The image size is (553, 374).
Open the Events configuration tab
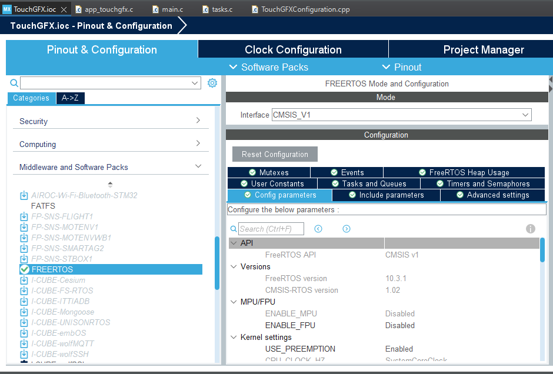click(x=347, y=172)
